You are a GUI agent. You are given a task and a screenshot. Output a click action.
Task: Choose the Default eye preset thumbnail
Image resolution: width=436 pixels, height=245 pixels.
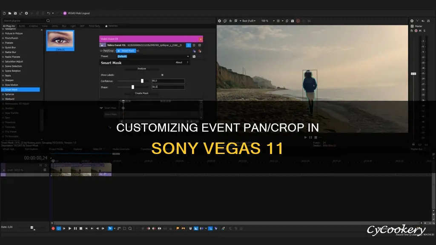click(x=60, y=40)
